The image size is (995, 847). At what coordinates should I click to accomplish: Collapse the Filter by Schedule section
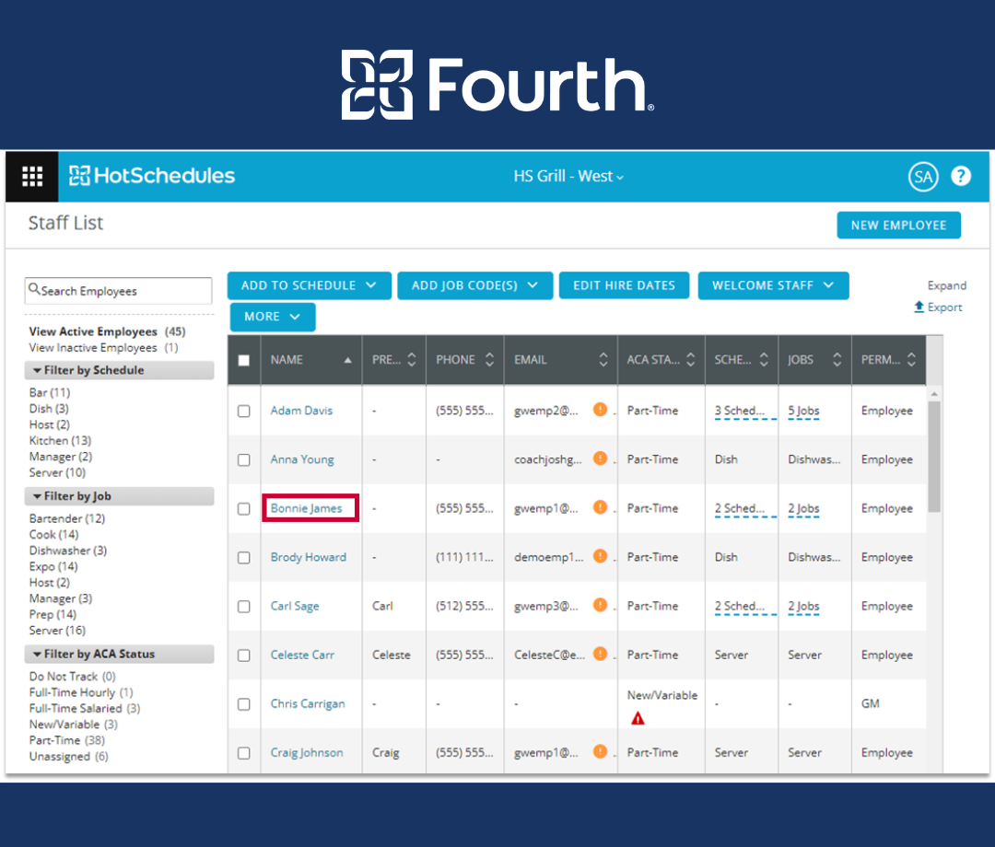[119, 370]
